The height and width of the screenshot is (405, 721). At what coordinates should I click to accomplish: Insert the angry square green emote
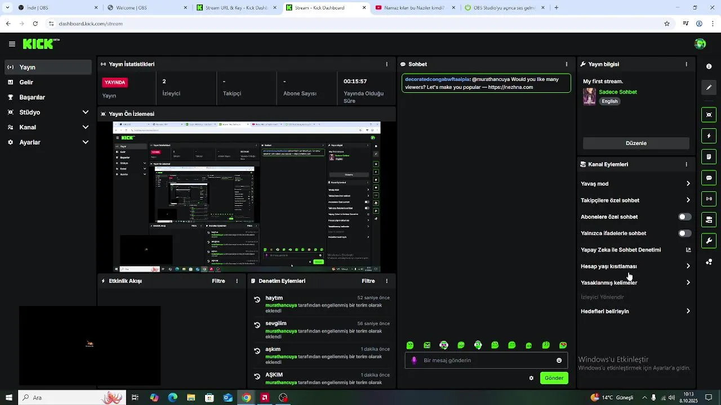click(x=427, y=345)
